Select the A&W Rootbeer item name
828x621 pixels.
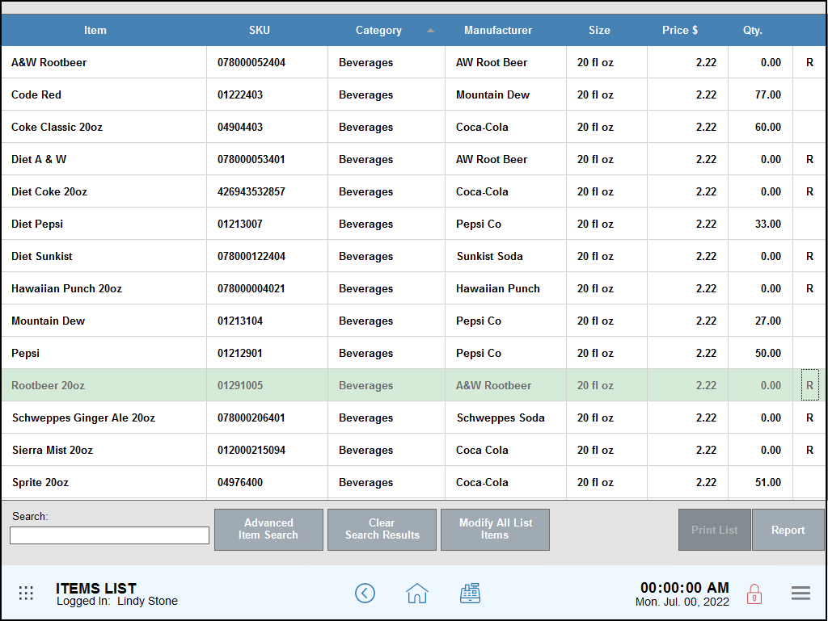point(49,62)
